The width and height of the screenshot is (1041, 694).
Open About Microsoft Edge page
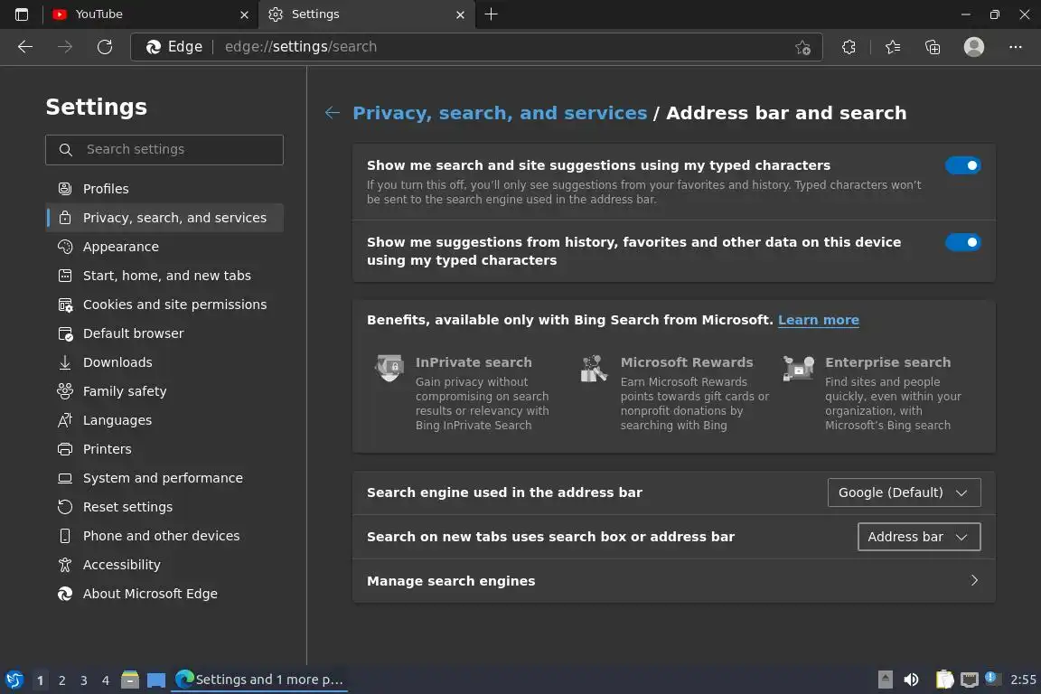point(164,593)
